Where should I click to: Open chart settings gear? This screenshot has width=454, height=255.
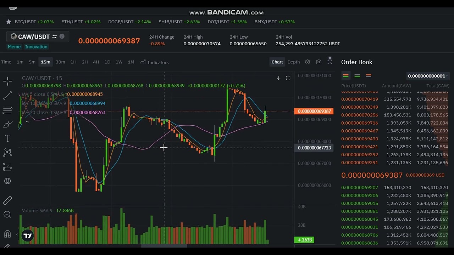[308, 62]
